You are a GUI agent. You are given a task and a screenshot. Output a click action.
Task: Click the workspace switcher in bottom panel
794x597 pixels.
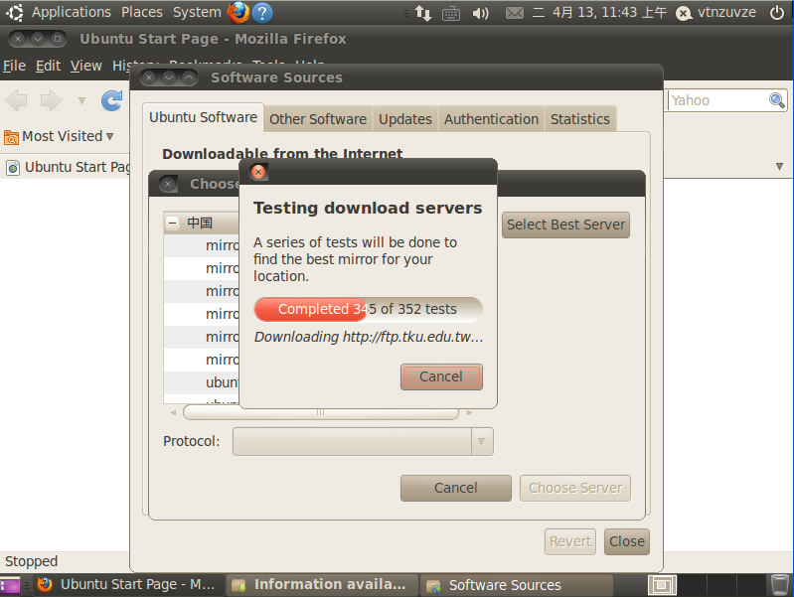(661, 585)
